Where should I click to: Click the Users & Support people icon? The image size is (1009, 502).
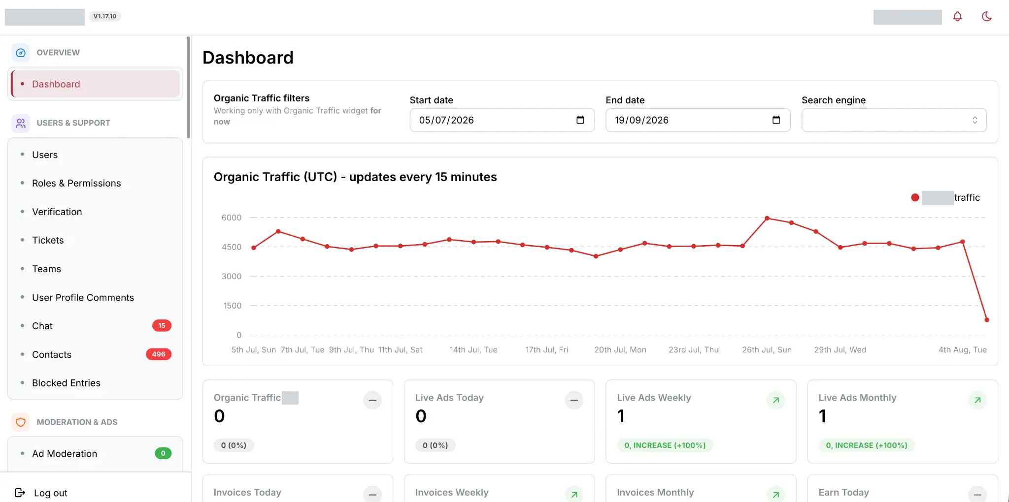pos(21,123)
